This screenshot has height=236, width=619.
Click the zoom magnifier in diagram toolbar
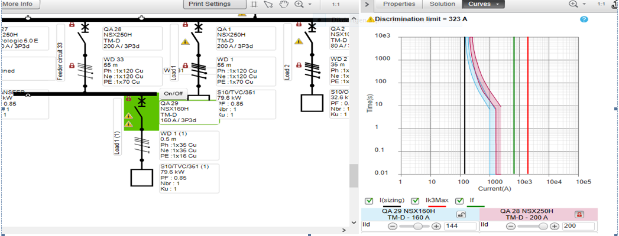point(299,4)
